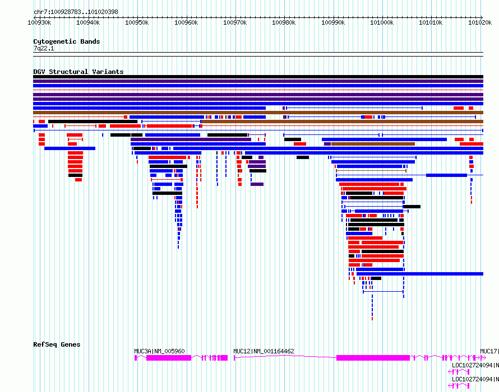499x392 pixels.
Task: Select the 100950k ruler position label
Action: coord(137,22)
